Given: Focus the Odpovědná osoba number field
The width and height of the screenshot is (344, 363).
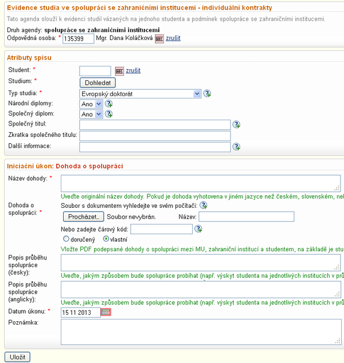Looking at the screenshot, I should [x=79, y=38].
